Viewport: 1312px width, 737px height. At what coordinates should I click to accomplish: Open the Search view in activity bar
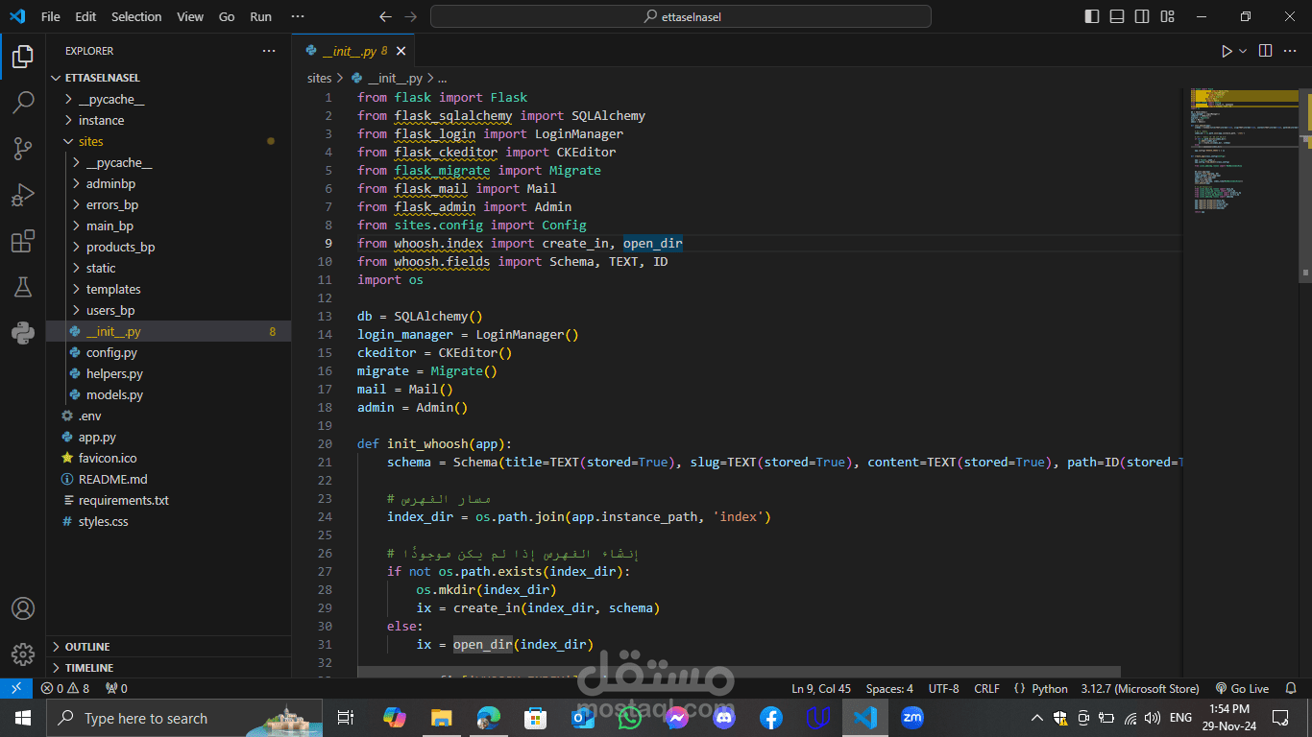pos(23,102)
